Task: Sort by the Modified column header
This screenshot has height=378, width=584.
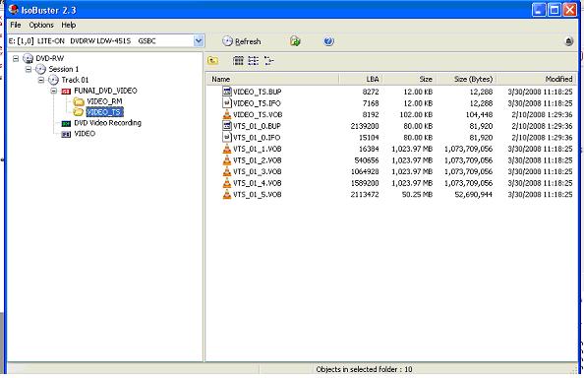Action: (x=537, y=79)
